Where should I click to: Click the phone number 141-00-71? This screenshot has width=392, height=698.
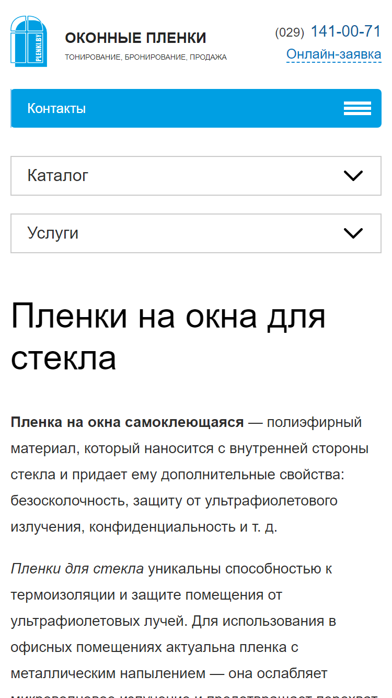(346, 31)
